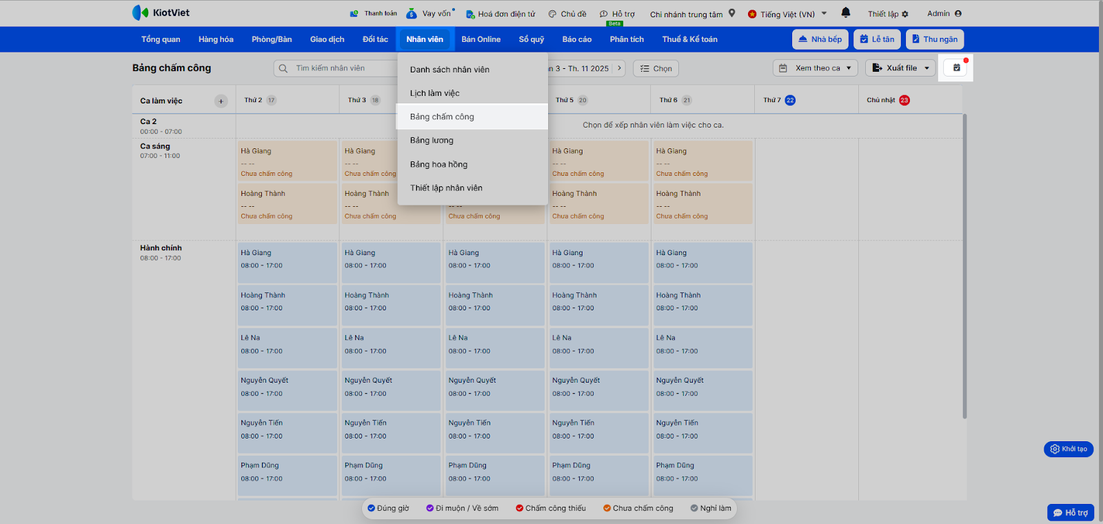Open Lê Na's Hành chính shift on Thứ 5
This screenshot has width=1103, height=524.
(x=599, y=347)
